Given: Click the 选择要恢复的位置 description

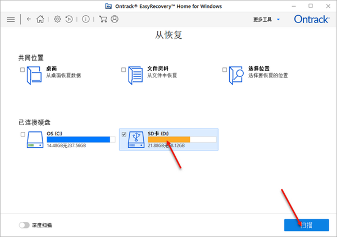Looking at the screenshot, I should pos(268,75).
